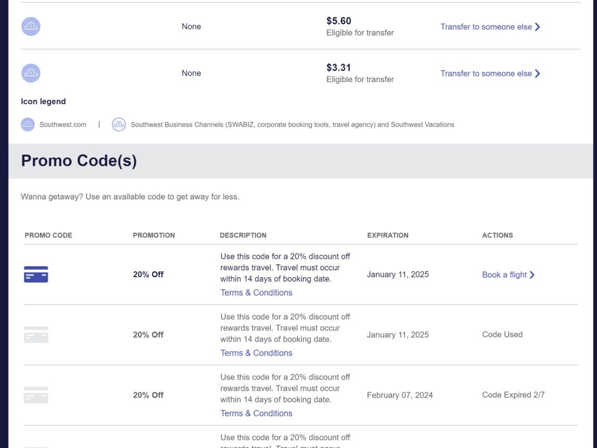Screen dimensions: 597x448
Task: Click the EXPIRATION column header
Action: click(x=388, y=235)
